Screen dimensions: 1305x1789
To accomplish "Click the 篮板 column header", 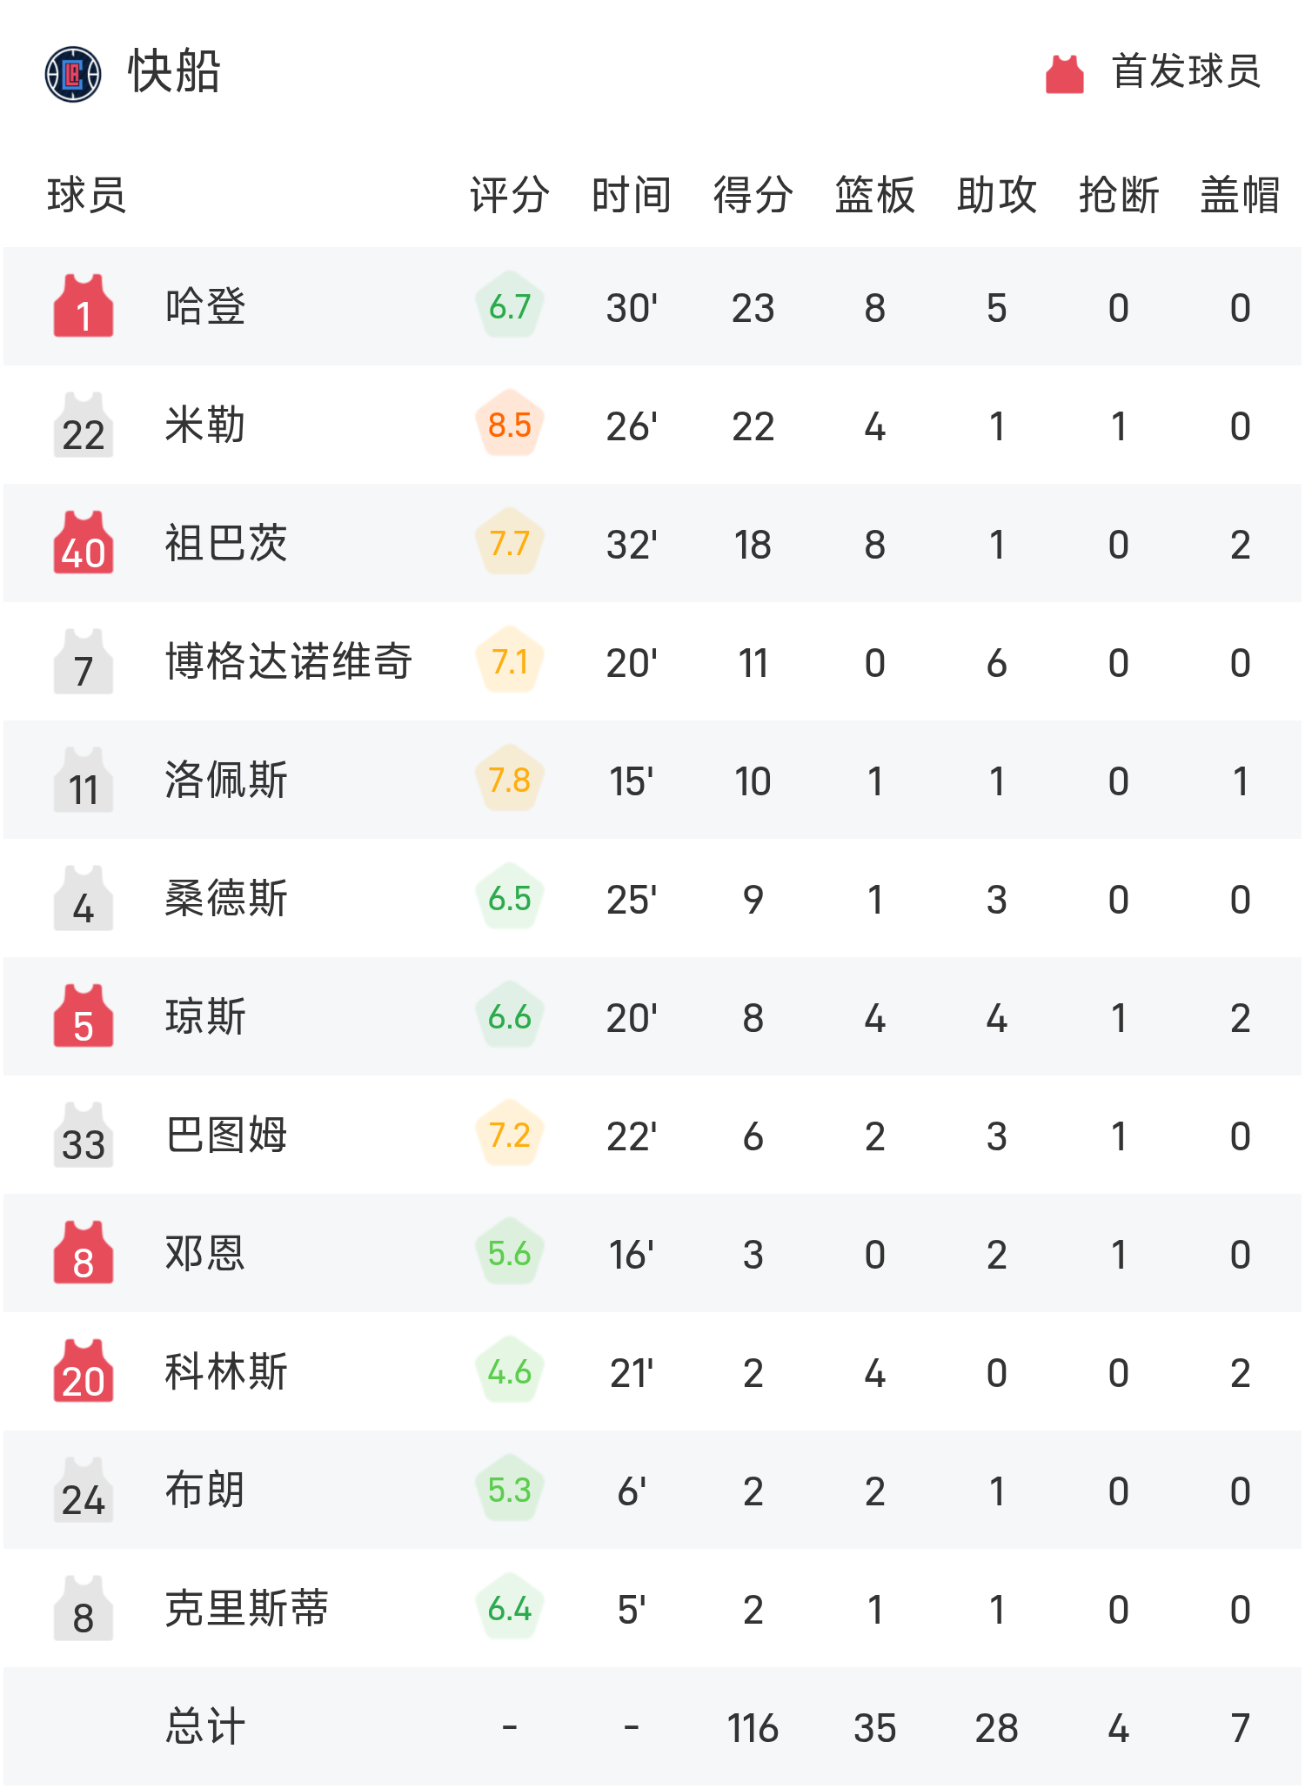I will (874, 195).
